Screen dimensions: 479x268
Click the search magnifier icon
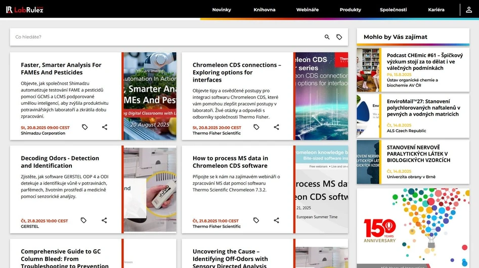[327, 37]
